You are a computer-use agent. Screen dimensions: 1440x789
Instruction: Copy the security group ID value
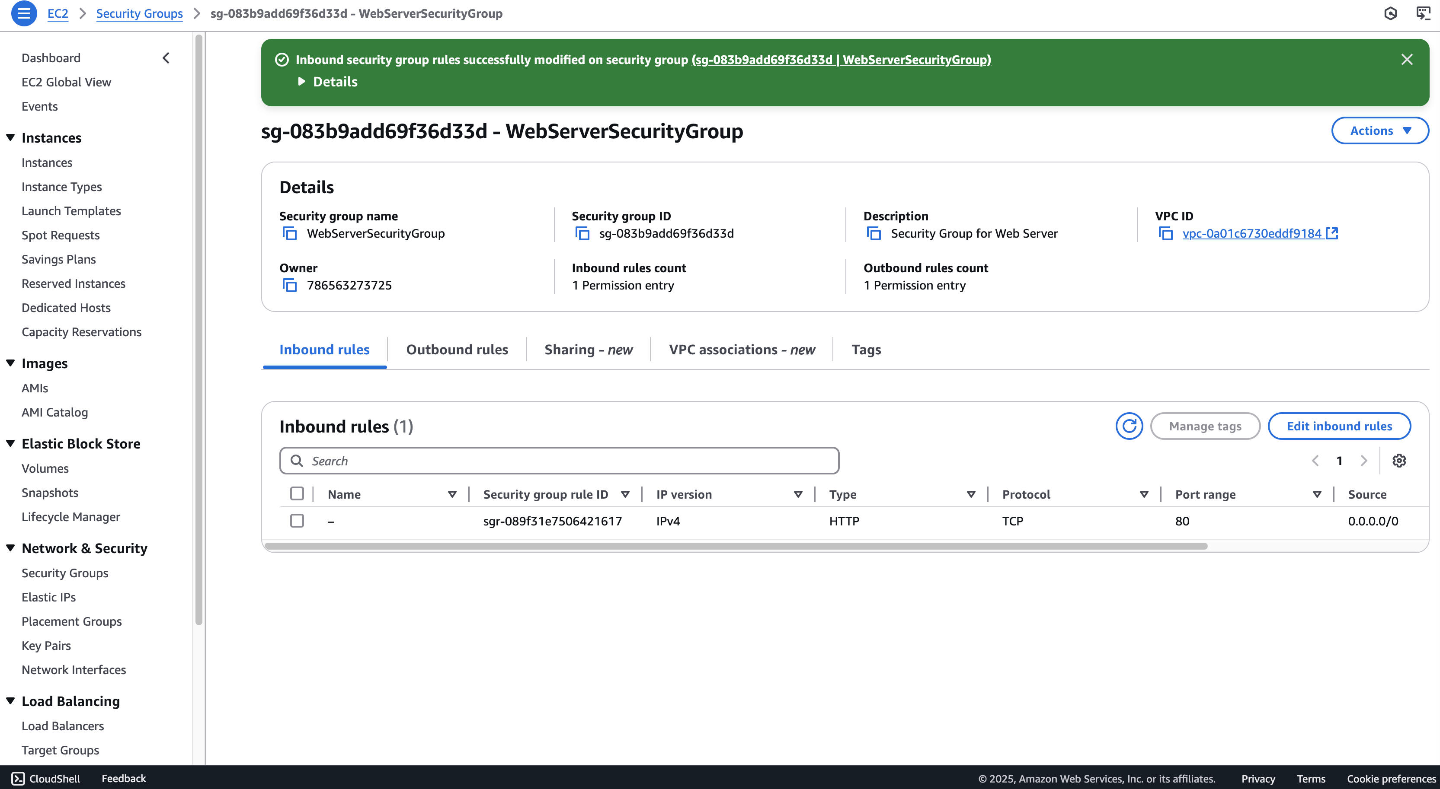point(582,233)
